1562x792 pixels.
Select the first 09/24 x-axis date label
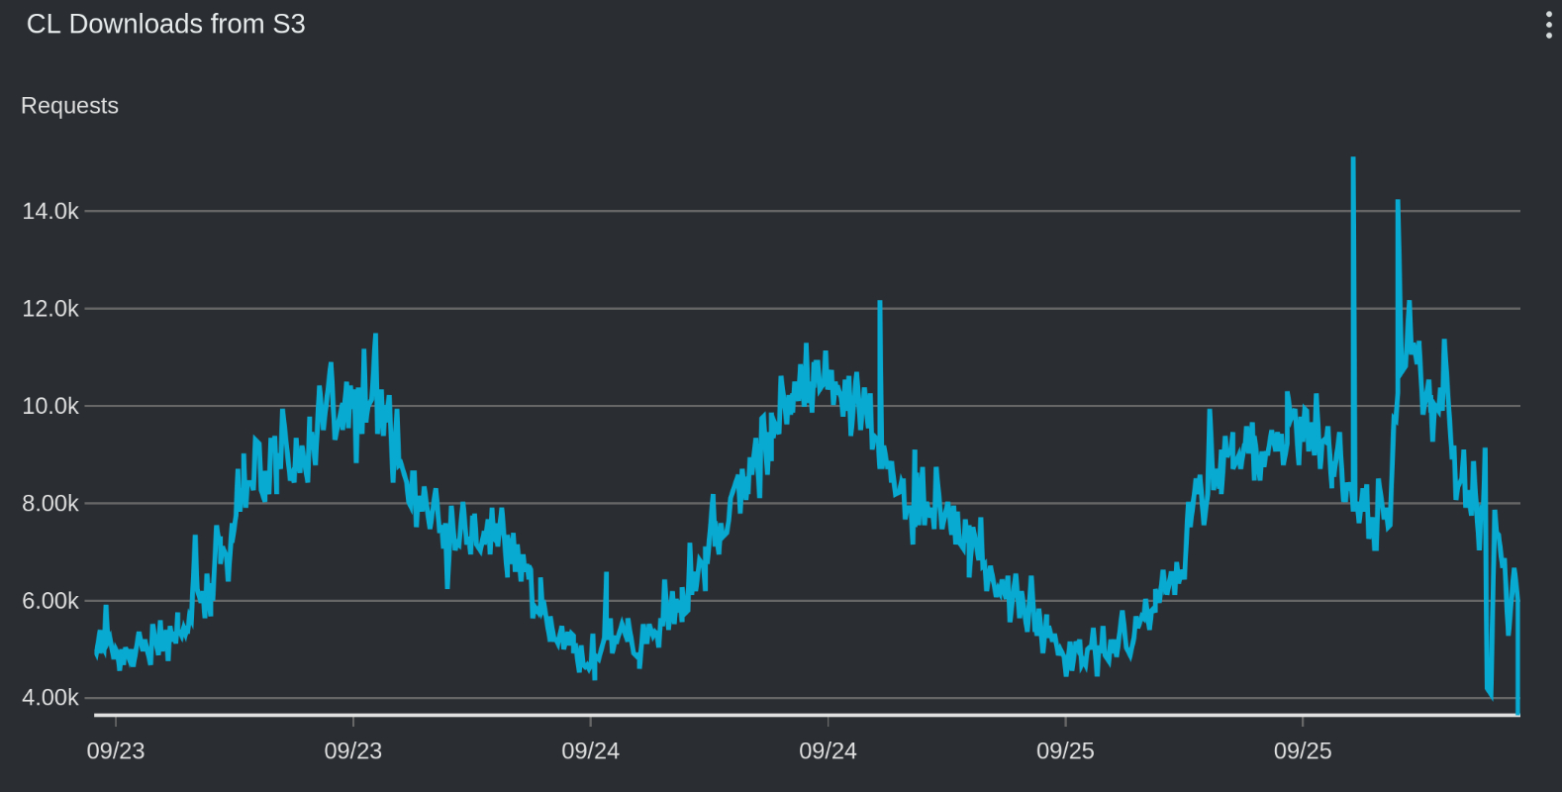pyautogui.click(x=591, y=750)
